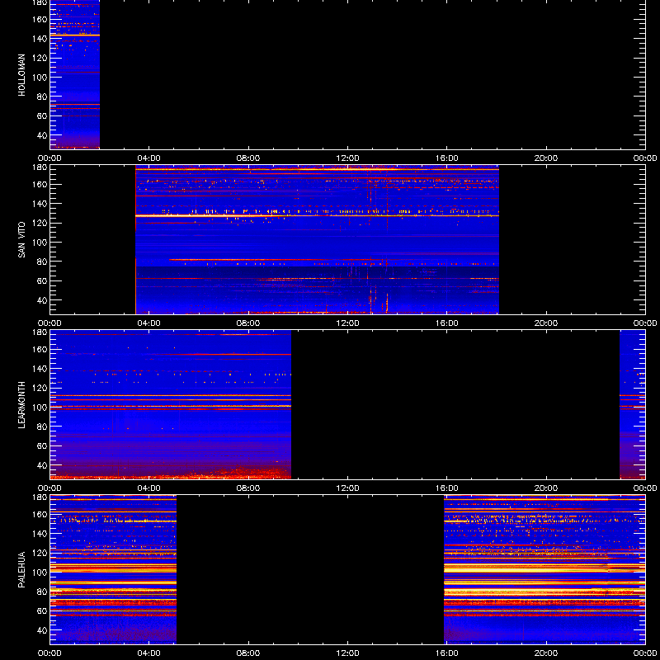The width and height of the screenshot is (660, 660).
Task: Select the 40 frequency label on San Vito axis
Action: tap(42, 300)
